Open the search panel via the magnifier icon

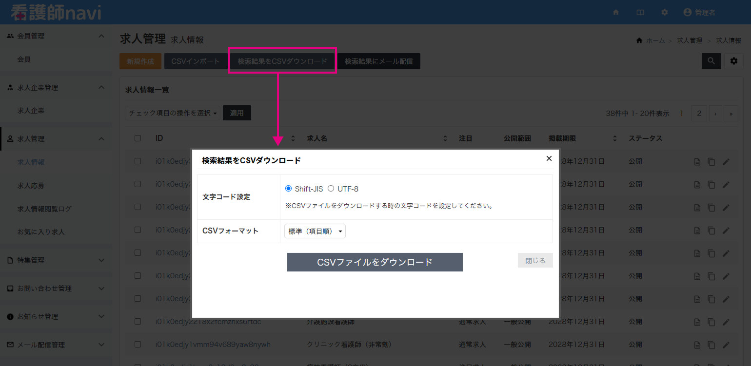click(711, 61)
